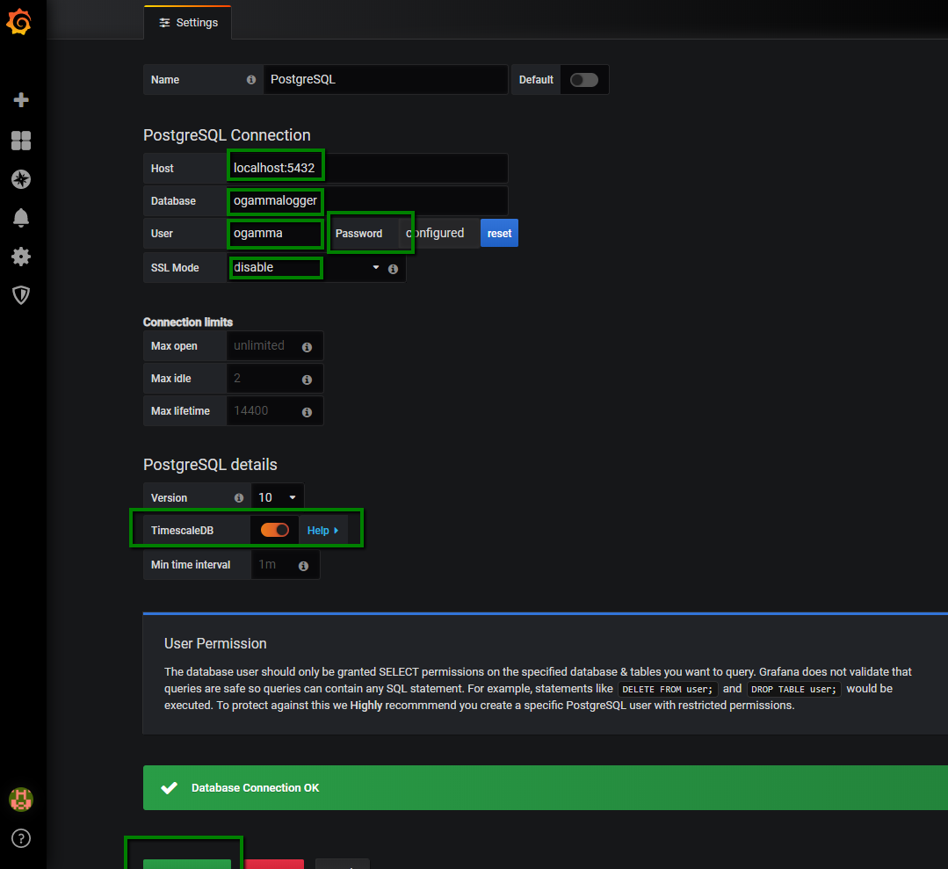Open the PostgreSQL Version dropdown
948x869 pixels.
(278, 498)
